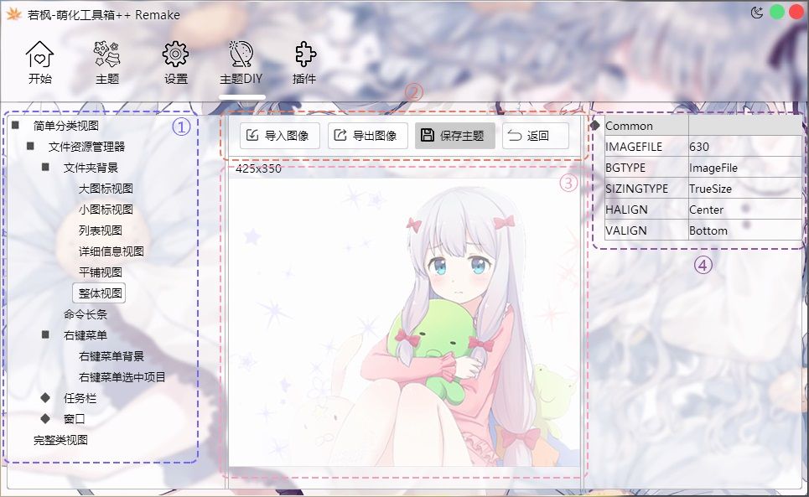This screenshot has width=809, height=497.
Task: Select 文件资源管理器 tree item
Action: (86, 147)
